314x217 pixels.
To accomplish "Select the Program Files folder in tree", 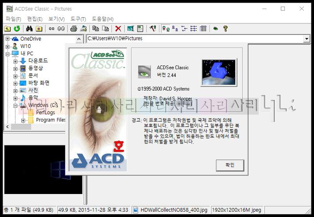I will (51, 120).
